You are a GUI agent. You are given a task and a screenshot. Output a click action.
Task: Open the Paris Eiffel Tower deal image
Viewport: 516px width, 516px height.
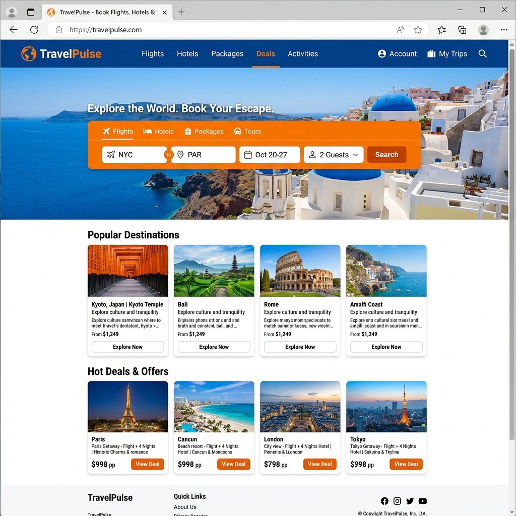click(x=127, y=407)
